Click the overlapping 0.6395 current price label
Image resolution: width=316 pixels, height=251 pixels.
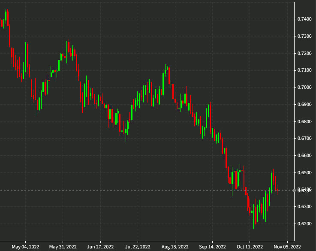point(304,191)
